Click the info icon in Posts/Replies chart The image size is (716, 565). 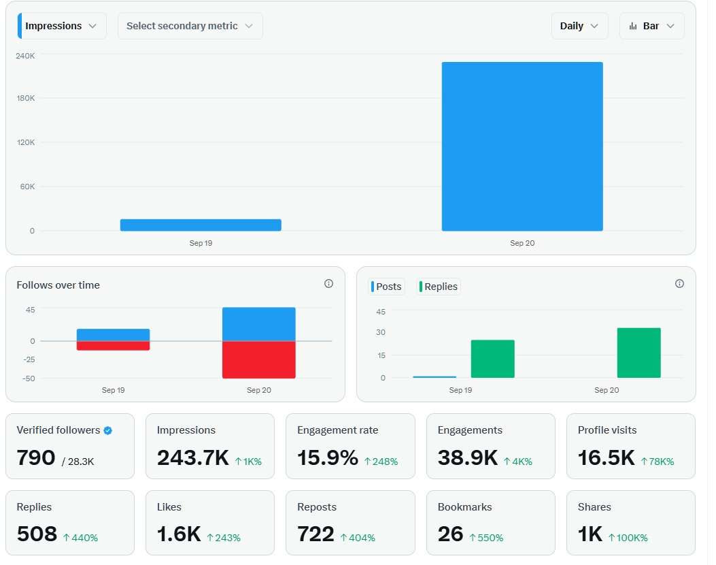click(679, 284)
